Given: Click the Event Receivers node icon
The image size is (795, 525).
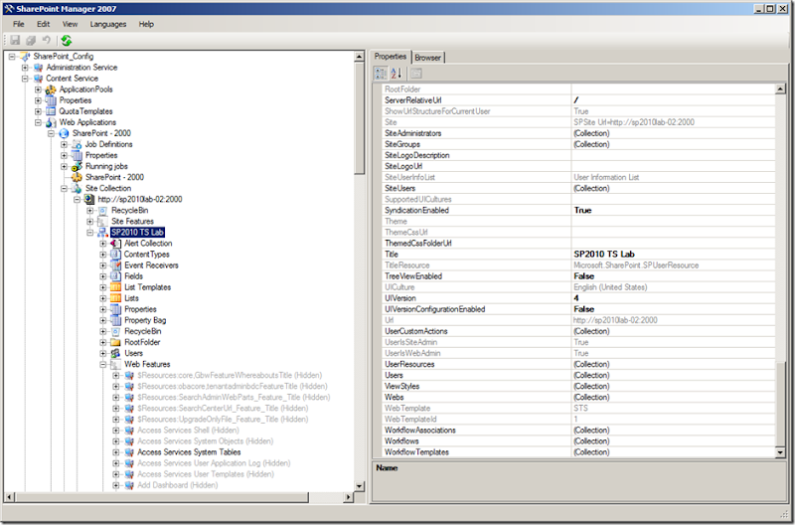Looking at the screenshot, I should pyautogui.click(x=116, y=265).
